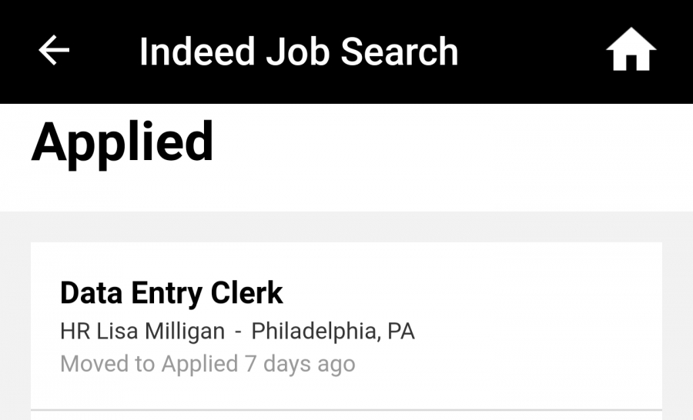Click the Philadelphia, PA location text
693x420 pixels.
(x=333, y=332)
